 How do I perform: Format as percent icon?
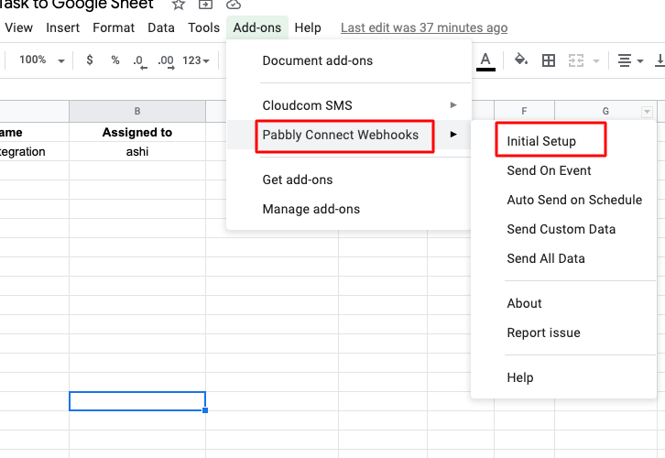[x=114, y=60]
